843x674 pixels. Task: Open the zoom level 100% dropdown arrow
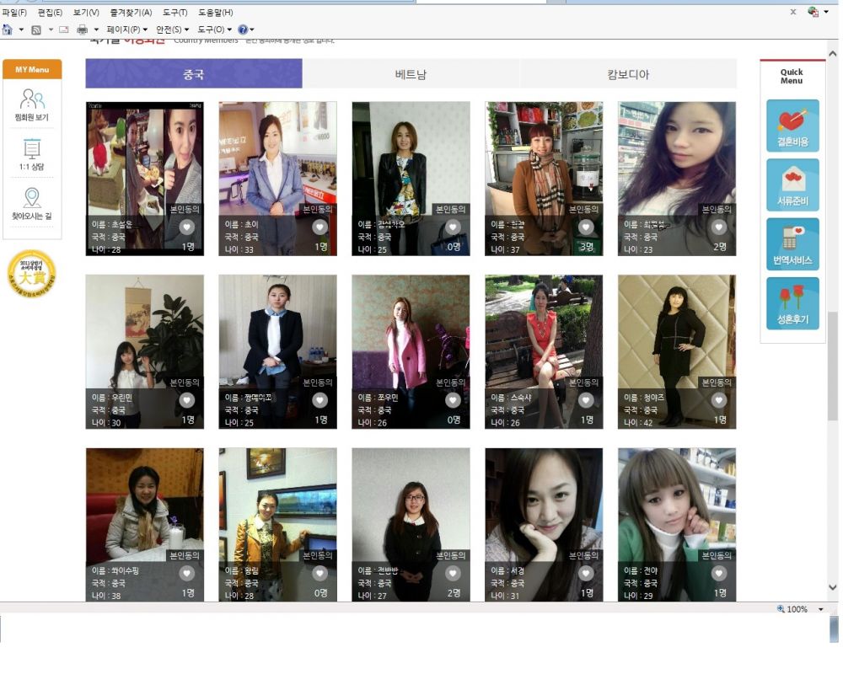821,609
